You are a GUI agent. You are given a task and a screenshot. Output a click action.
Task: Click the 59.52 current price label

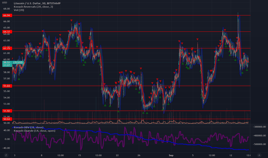click(7, 63)
